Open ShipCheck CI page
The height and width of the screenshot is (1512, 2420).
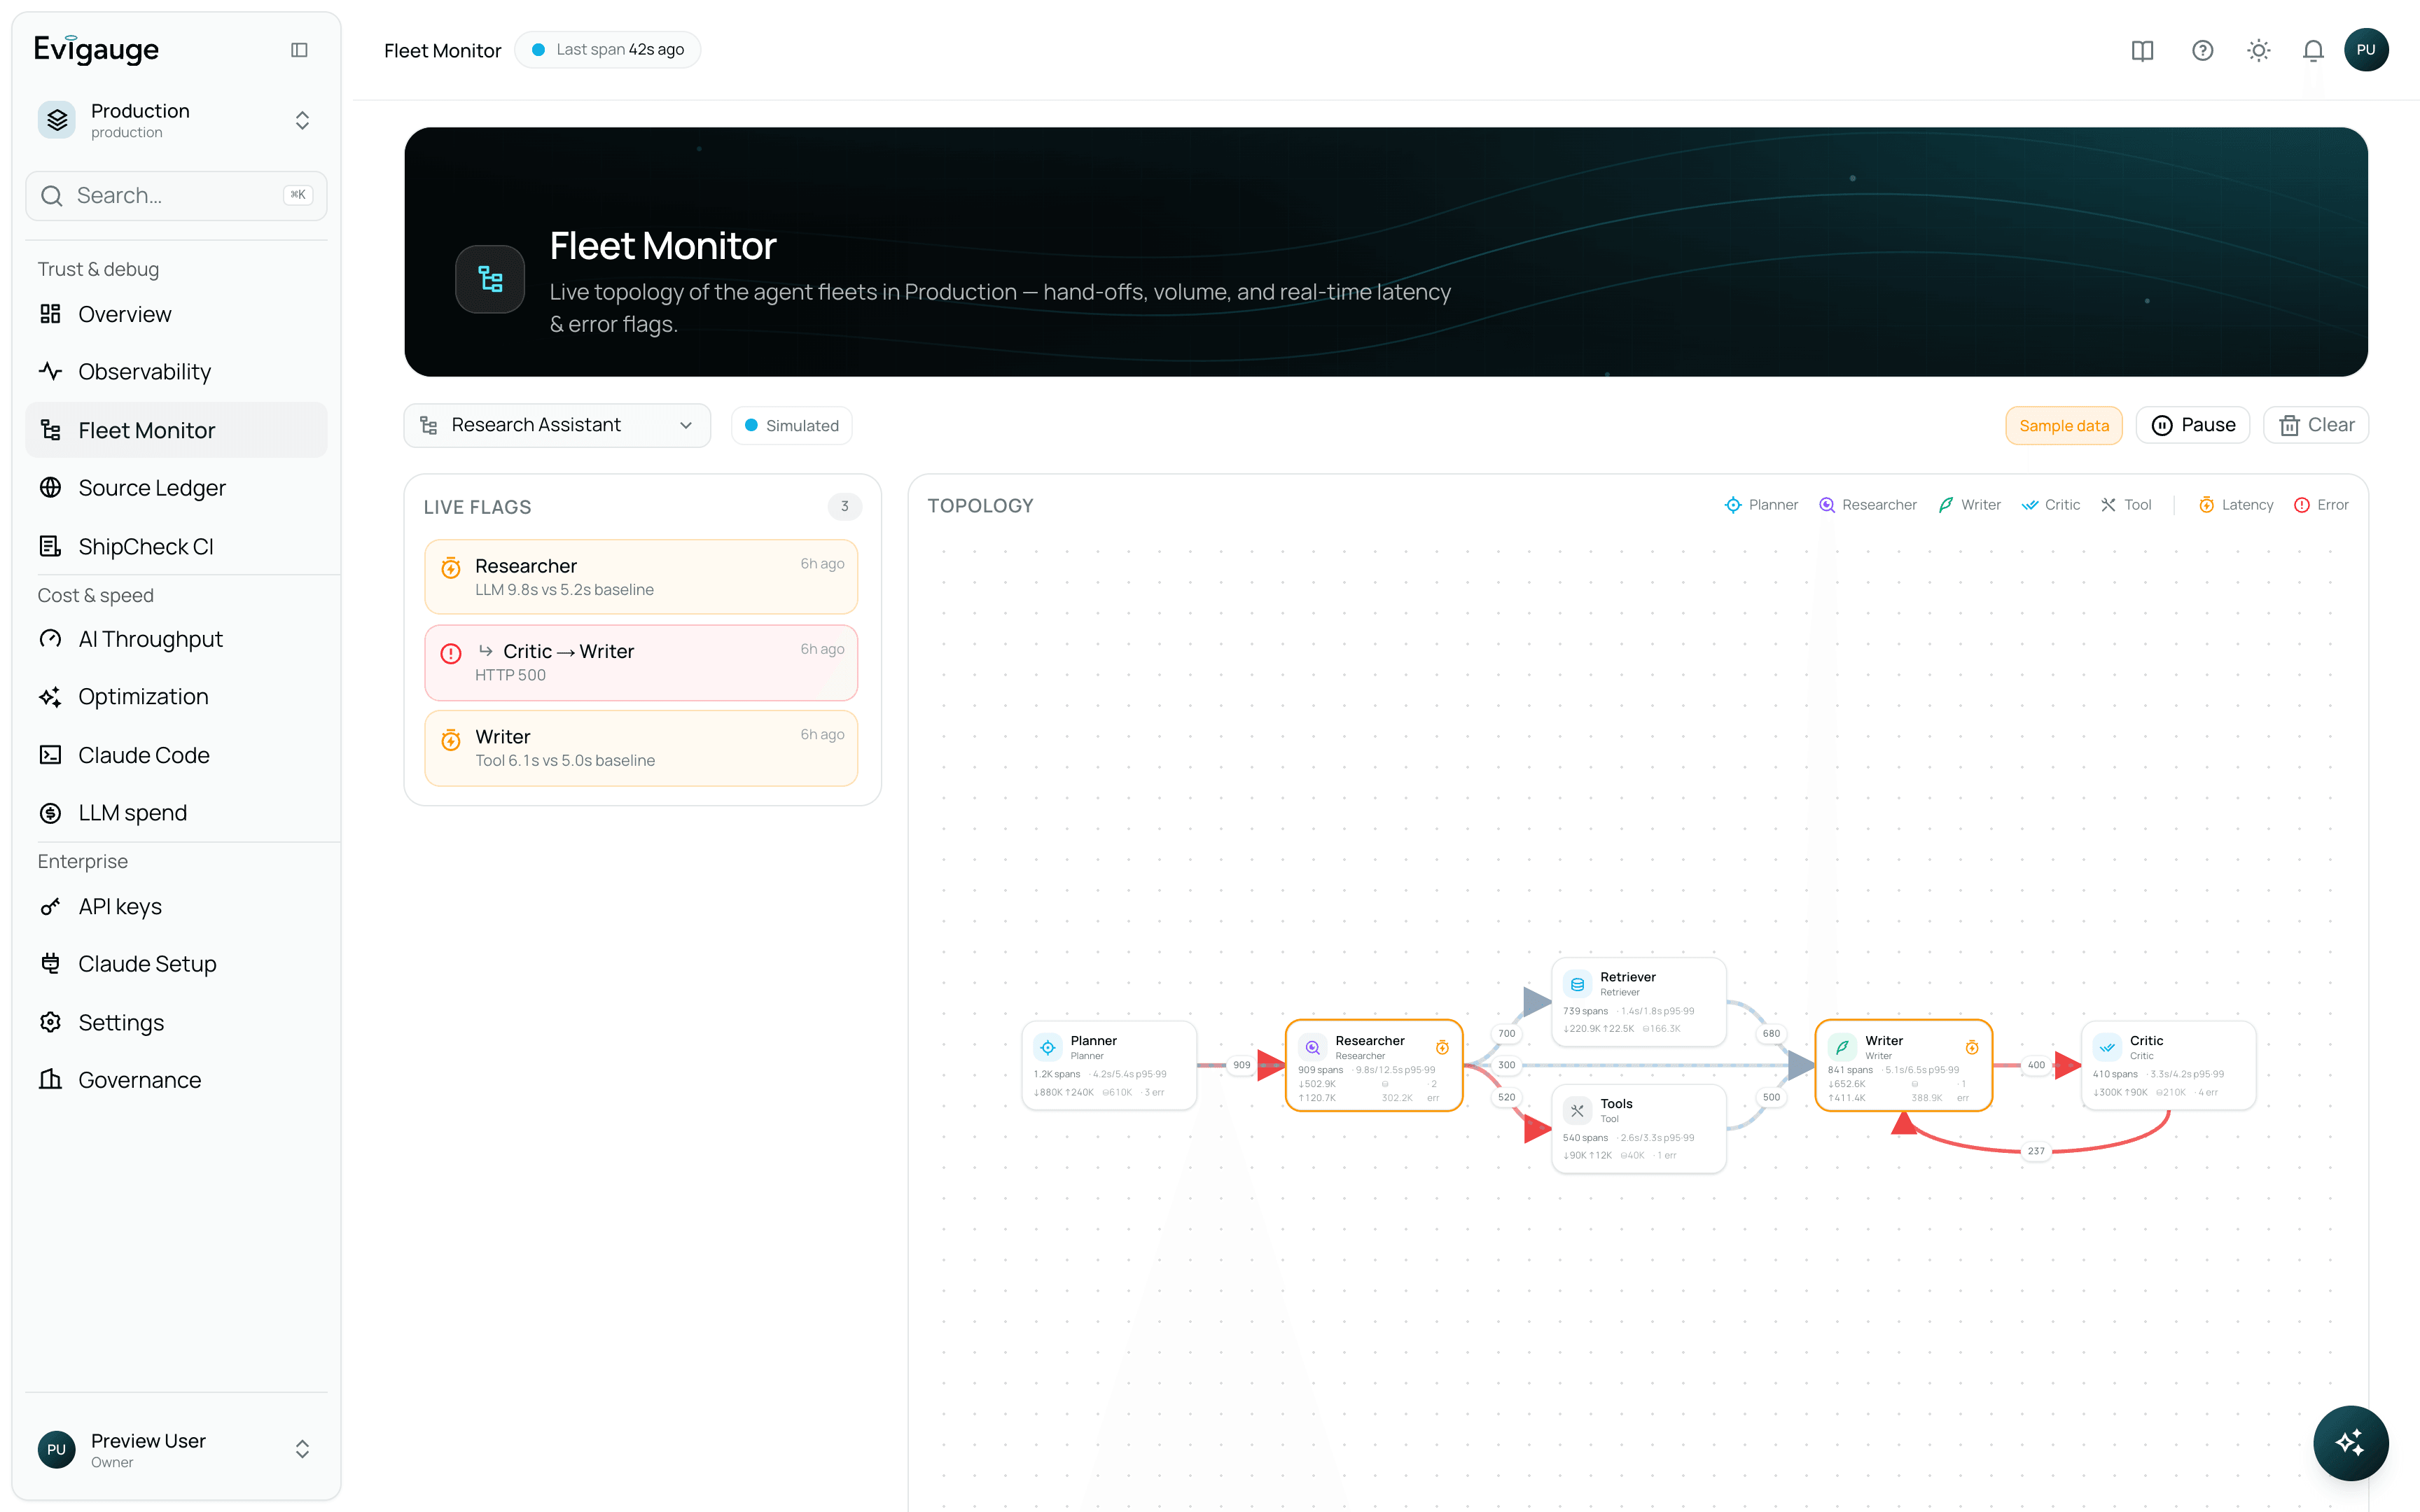point(176,546)
